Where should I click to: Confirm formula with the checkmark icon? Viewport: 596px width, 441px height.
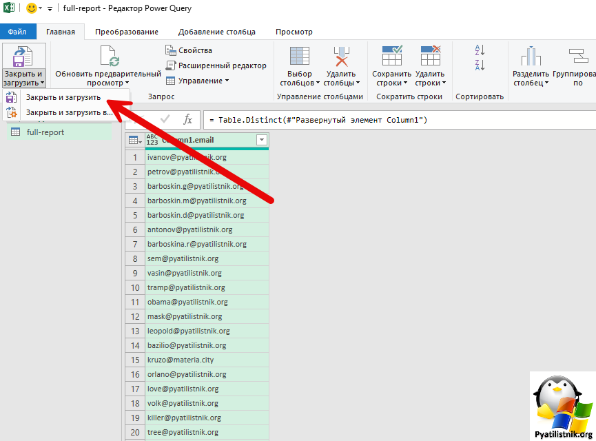[x=165, y=120]
